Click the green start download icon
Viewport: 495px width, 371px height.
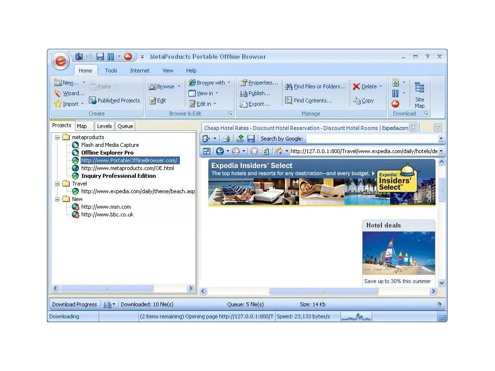click(x=395, y=83)
